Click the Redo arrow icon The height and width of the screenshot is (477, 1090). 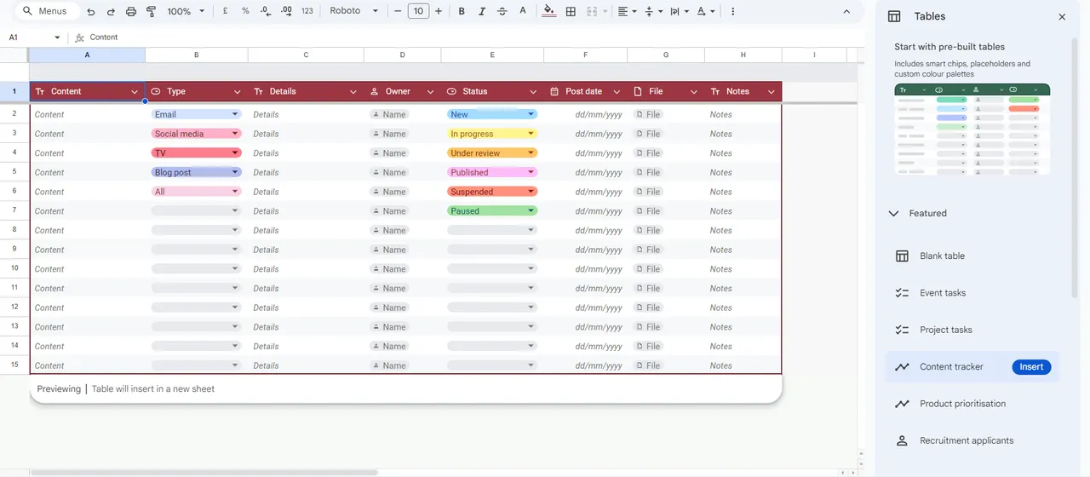[111, 12]
